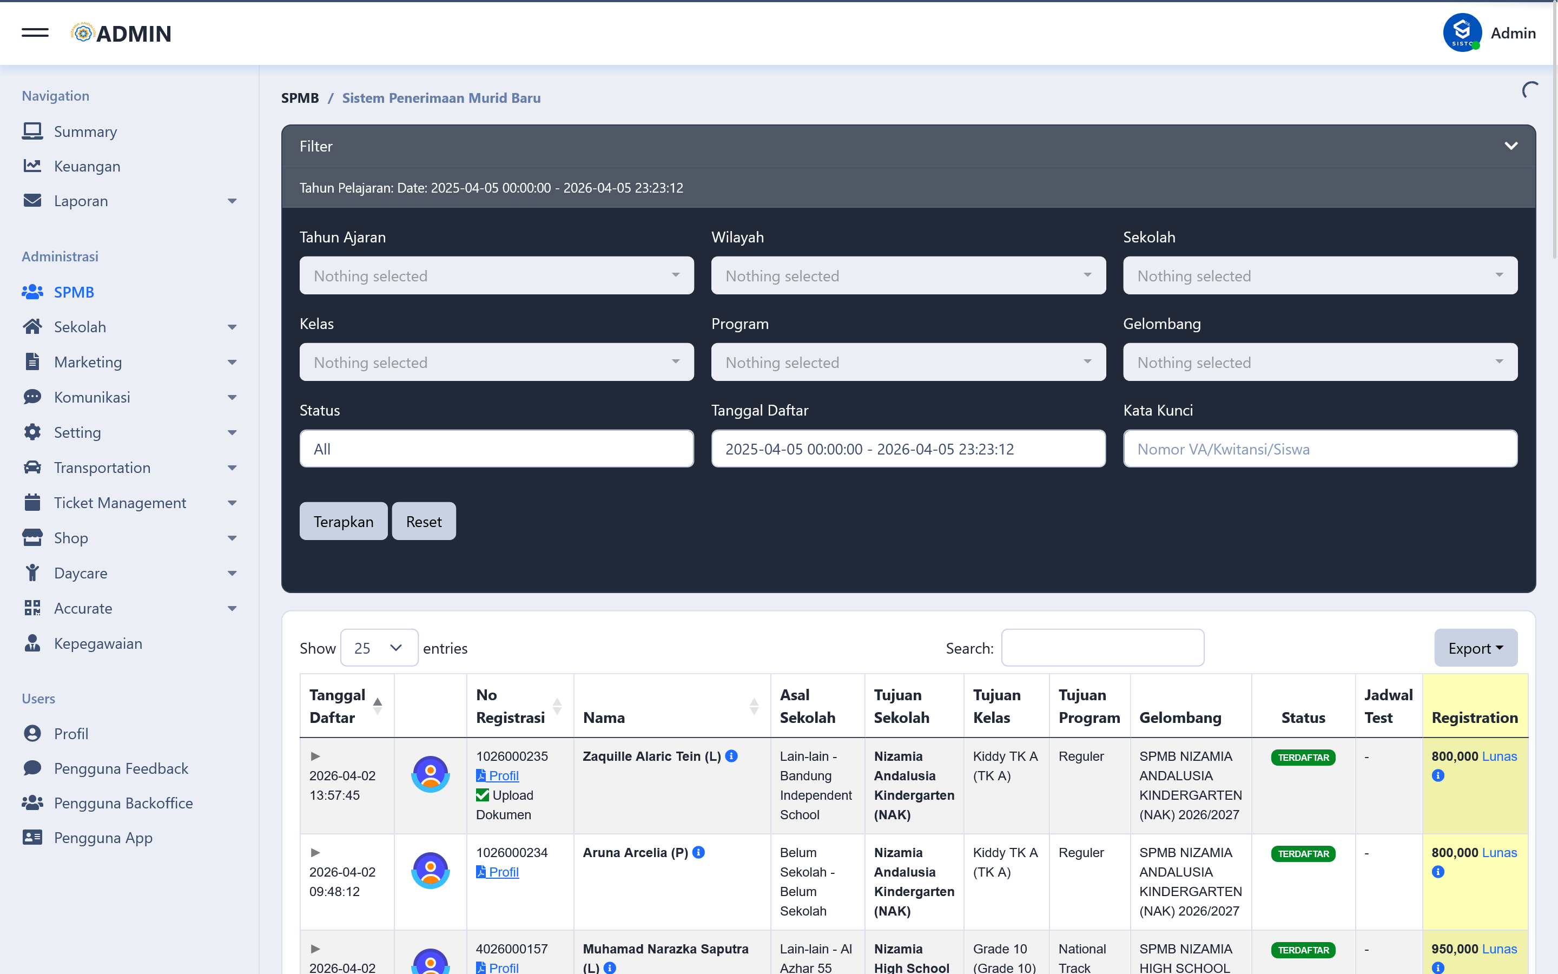The image size is (1558, 974).
Task: Click the Kepegawaian employee icon
Action: click(x=32, y=643)
